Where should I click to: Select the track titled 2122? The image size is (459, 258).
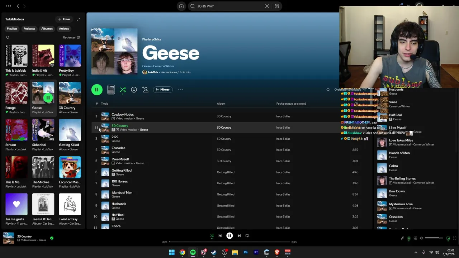115,137
